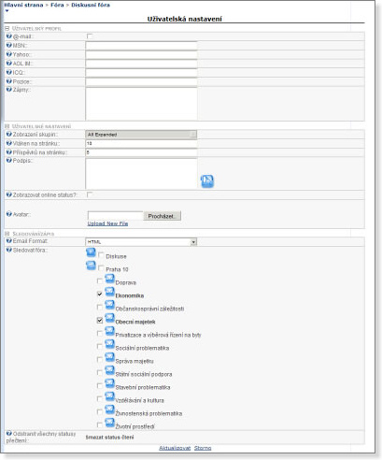Open the Zobrazení skupin dropdown

(141, 135)
